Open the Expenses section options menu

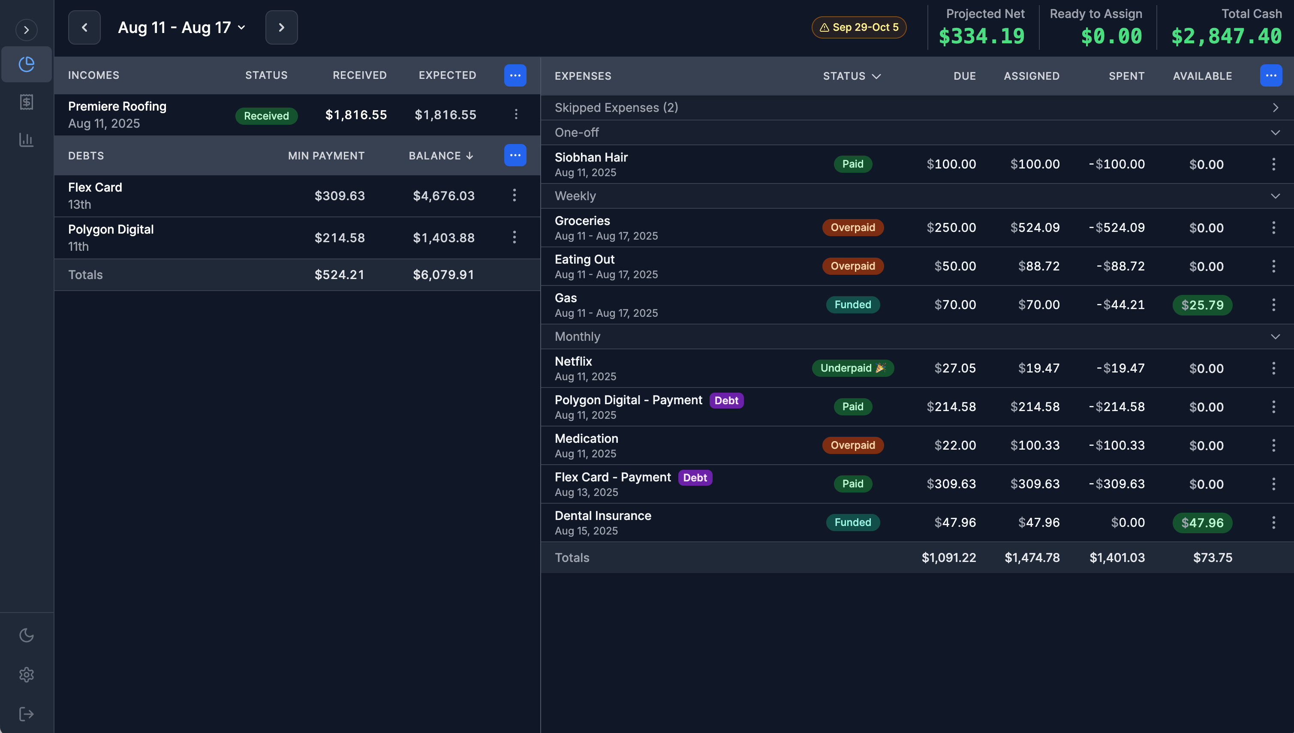point(1271,75)
